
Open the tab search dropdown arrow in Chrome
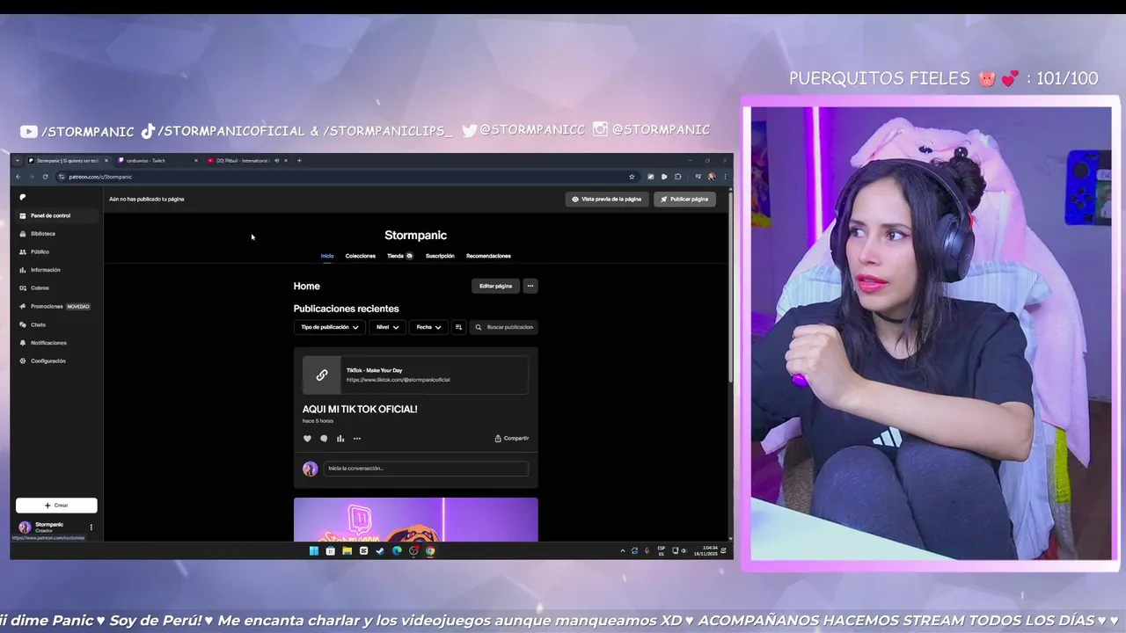(x=18, y=160)
